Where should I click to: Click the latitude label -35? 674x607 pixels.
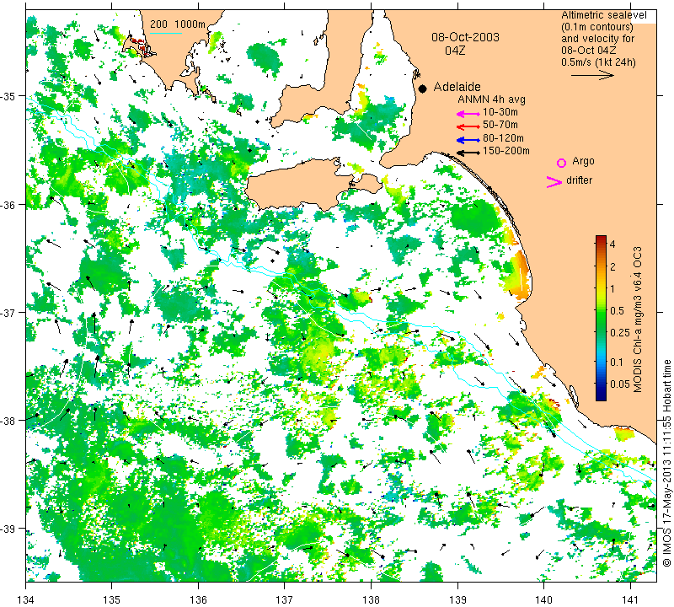[8, 96]
